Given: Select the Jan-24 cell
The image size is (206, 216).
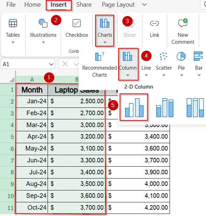Looking at the screenshot, I should click(32, 102).
